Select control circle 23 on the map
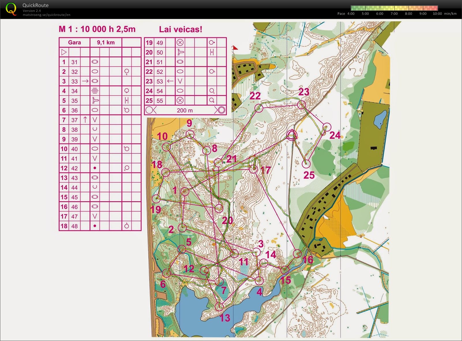Viewport: 462px width, 341px height. point(302,104)
